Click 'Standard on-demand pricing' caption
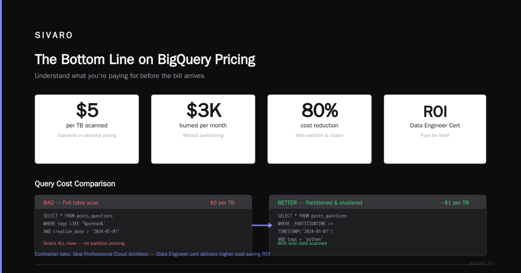Screen dimensions: 521x273 point(87,135)
